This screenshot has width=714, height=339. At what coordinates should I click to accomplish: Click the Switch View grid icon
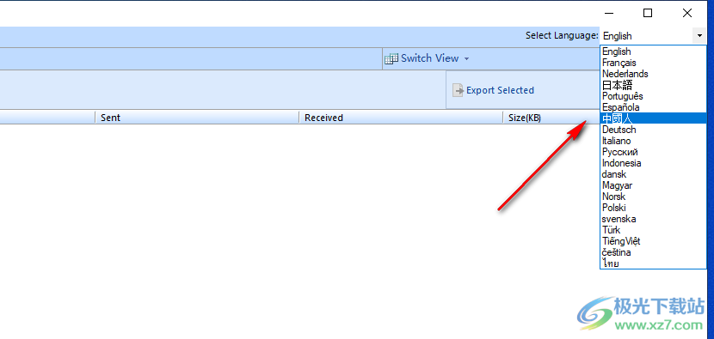pos(391,58)
